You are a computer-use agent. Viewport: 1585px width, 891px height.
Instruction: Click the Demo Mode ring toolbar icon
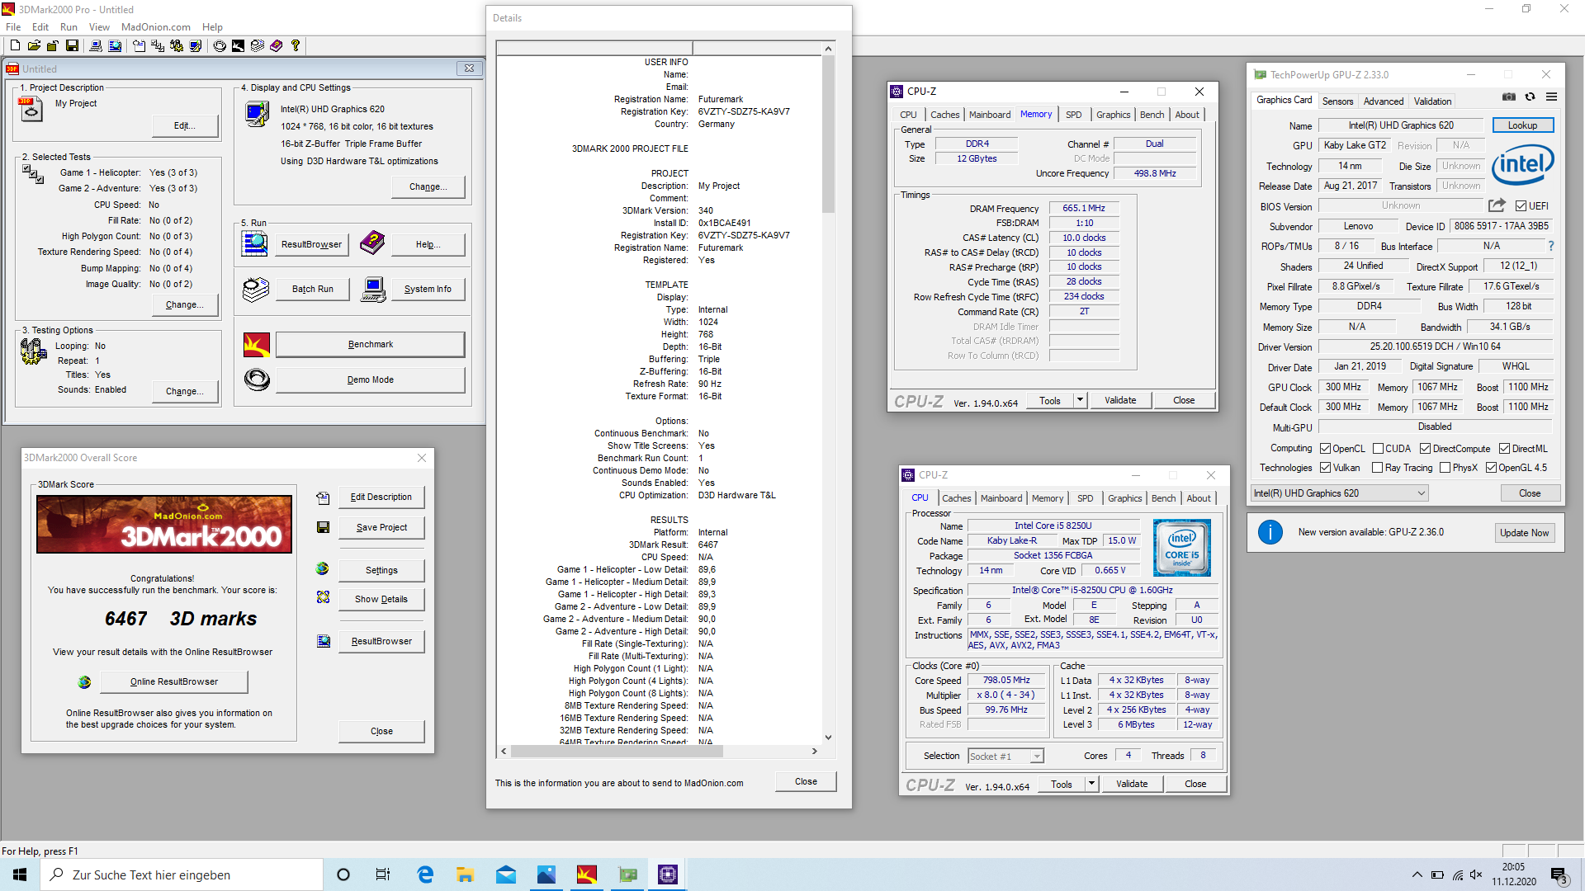[x=220, y=45]
